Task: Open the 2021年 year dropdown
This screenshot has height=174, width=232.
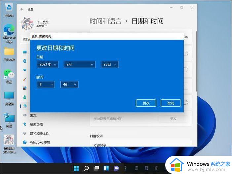Action: 48,64
